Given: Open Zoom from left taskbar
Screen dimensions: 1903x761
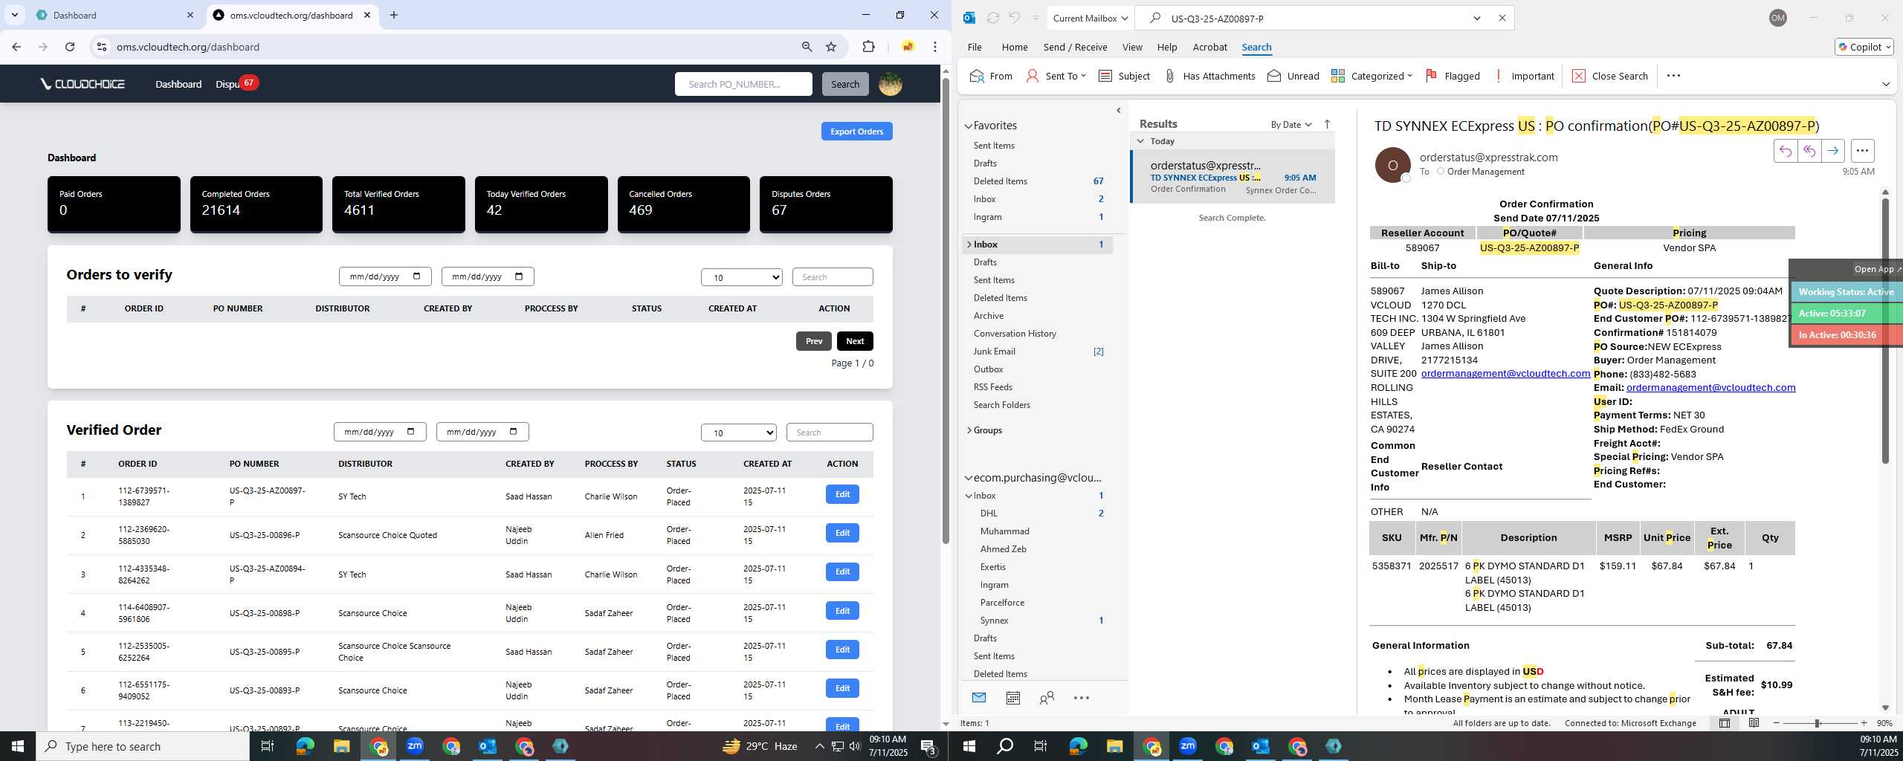Looking at the screenshot, I should point(415,746).
